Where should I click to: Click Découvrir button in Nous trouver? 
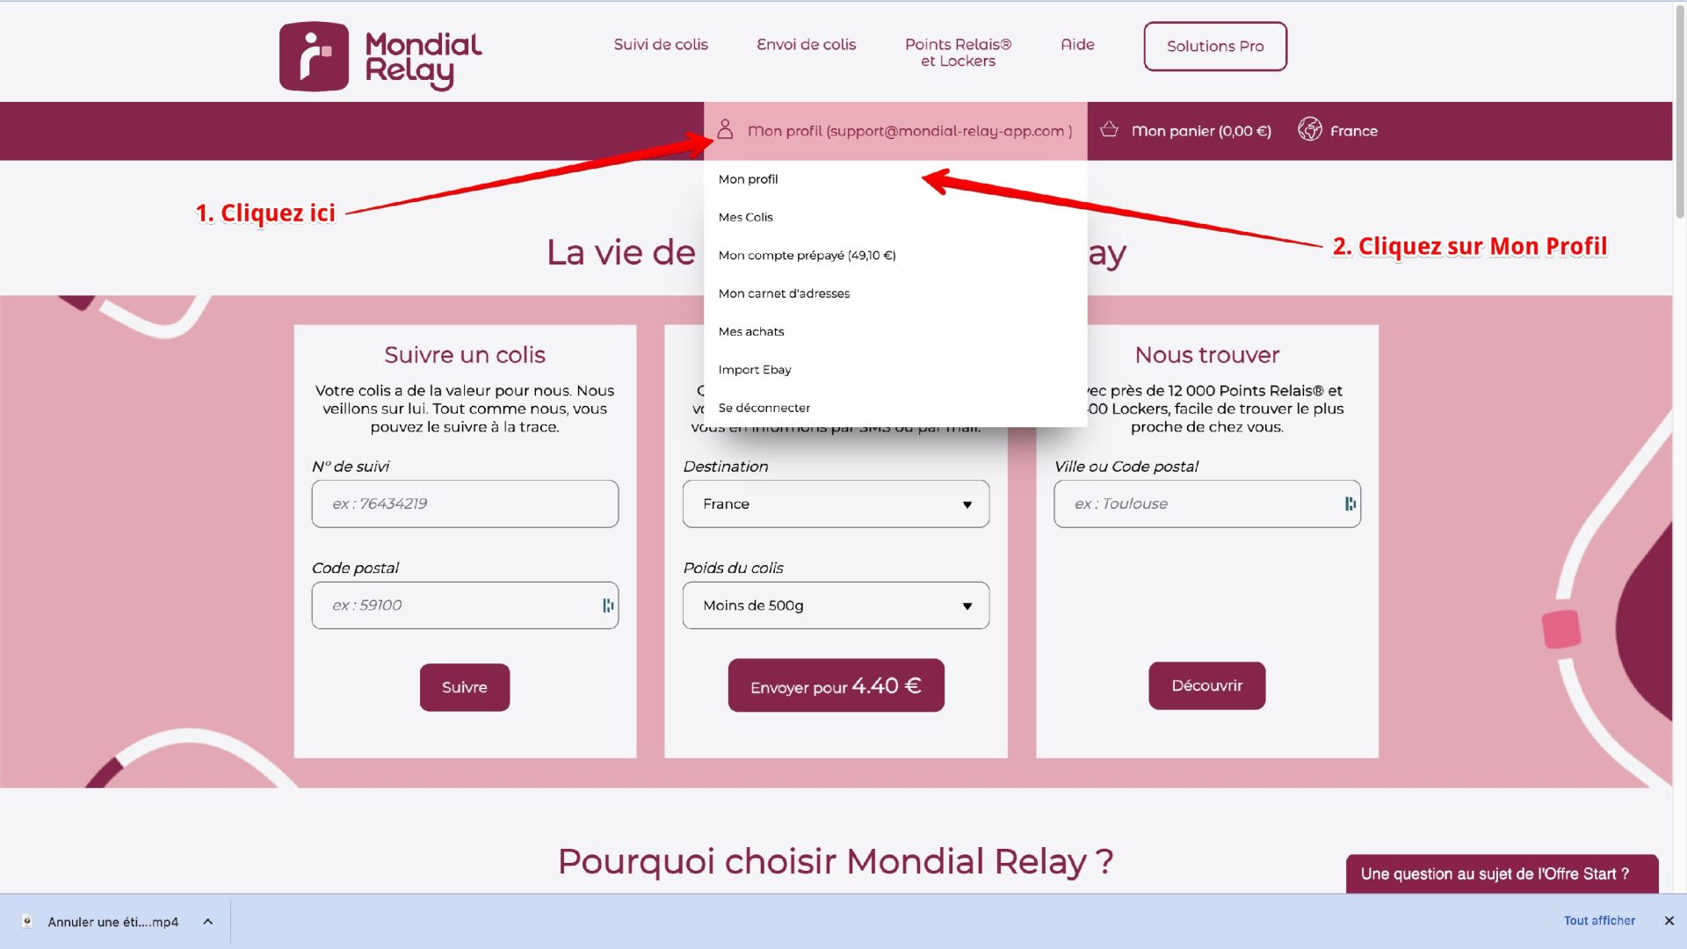1207,685
